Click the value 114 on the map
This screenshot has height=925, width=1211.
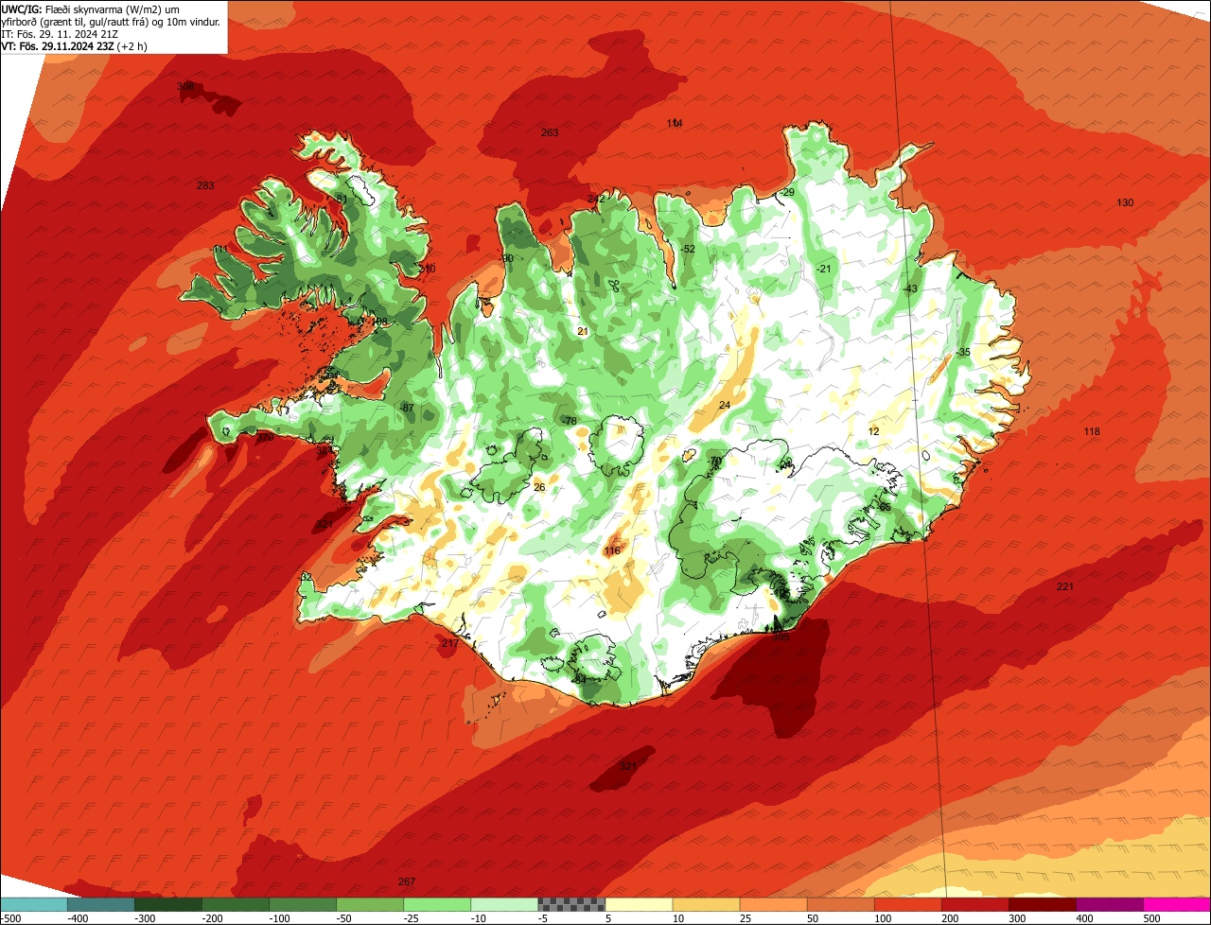coord(675,123)
